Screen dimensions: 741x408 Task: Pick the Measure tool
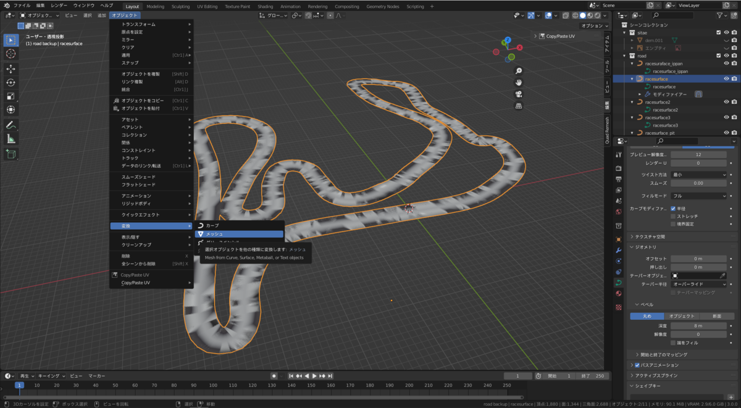(x=11, y=139)
